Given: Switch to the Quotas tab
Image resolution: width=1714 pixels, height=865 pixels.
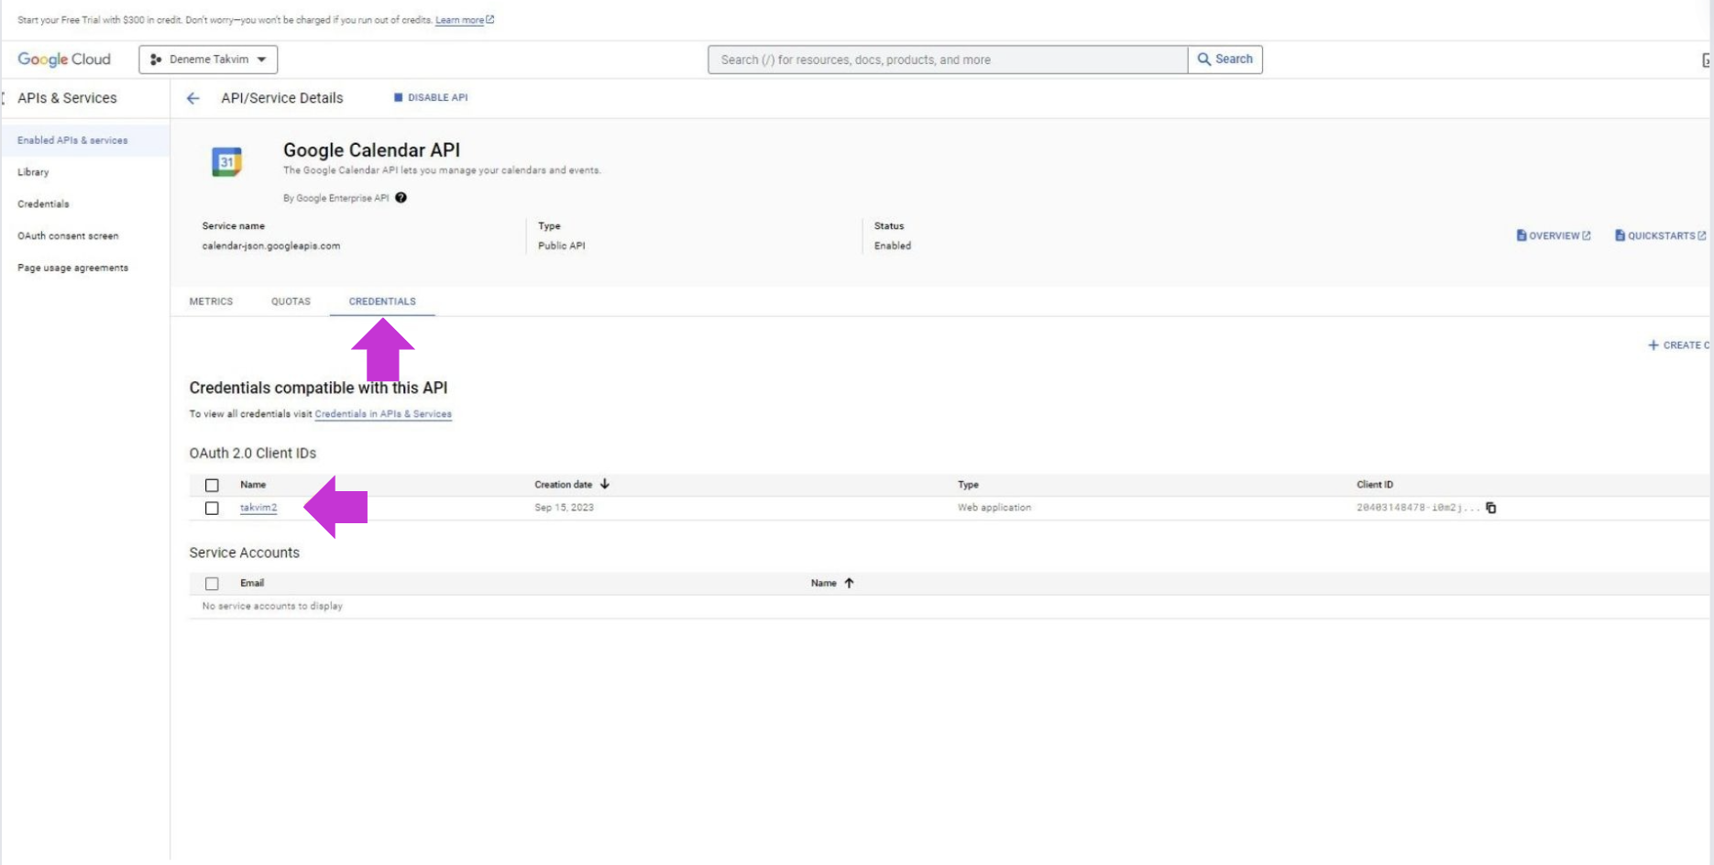Looking at the screenshot, I should [291, 301].
